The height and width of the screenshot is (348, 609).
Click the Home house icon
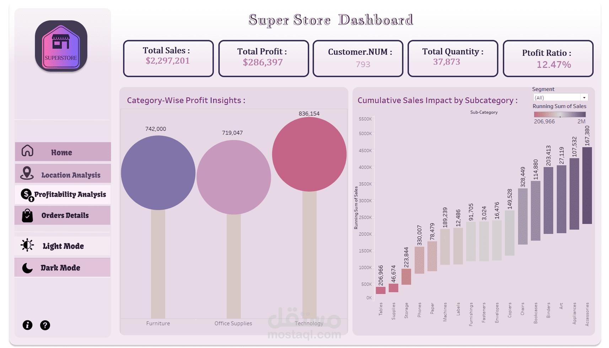(x=27, y=151)
